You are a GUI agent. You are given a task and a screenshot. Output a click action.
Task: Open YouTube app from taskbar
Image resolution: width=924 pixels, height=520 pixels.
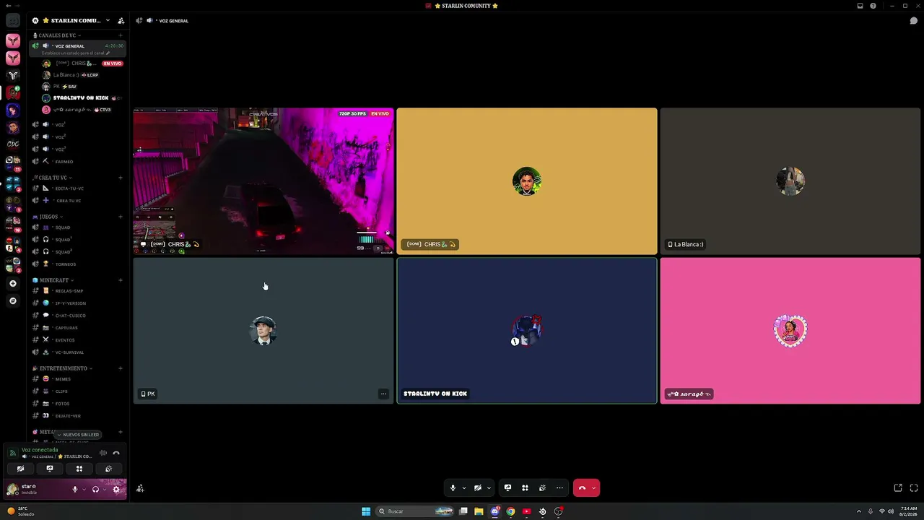click(x=526, y=511)
